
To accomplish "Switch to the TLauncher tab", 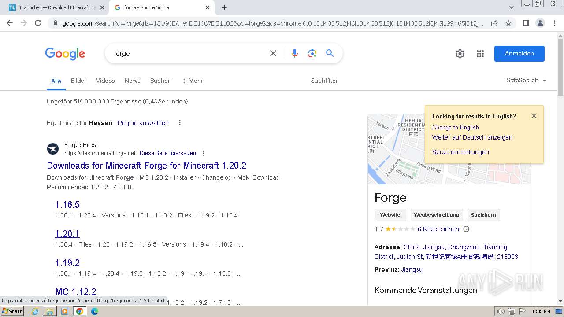I will coord(56,7).
